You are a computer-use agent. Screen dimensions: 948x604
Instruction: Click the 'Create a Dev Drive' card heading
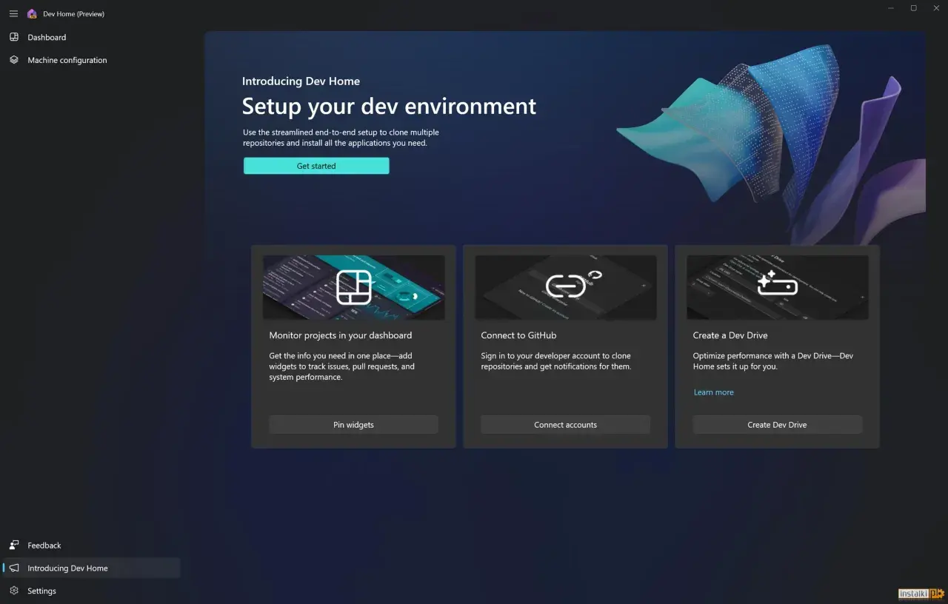click(730, 335)
